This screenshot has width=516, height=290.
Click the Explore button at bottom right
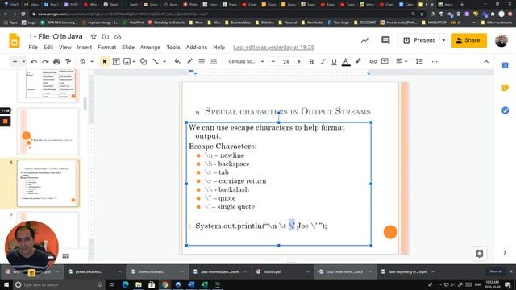[x=479, y=254]
